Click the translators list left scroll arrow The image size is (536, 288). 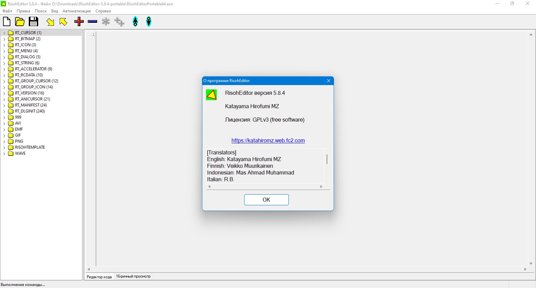pos(209,187)
